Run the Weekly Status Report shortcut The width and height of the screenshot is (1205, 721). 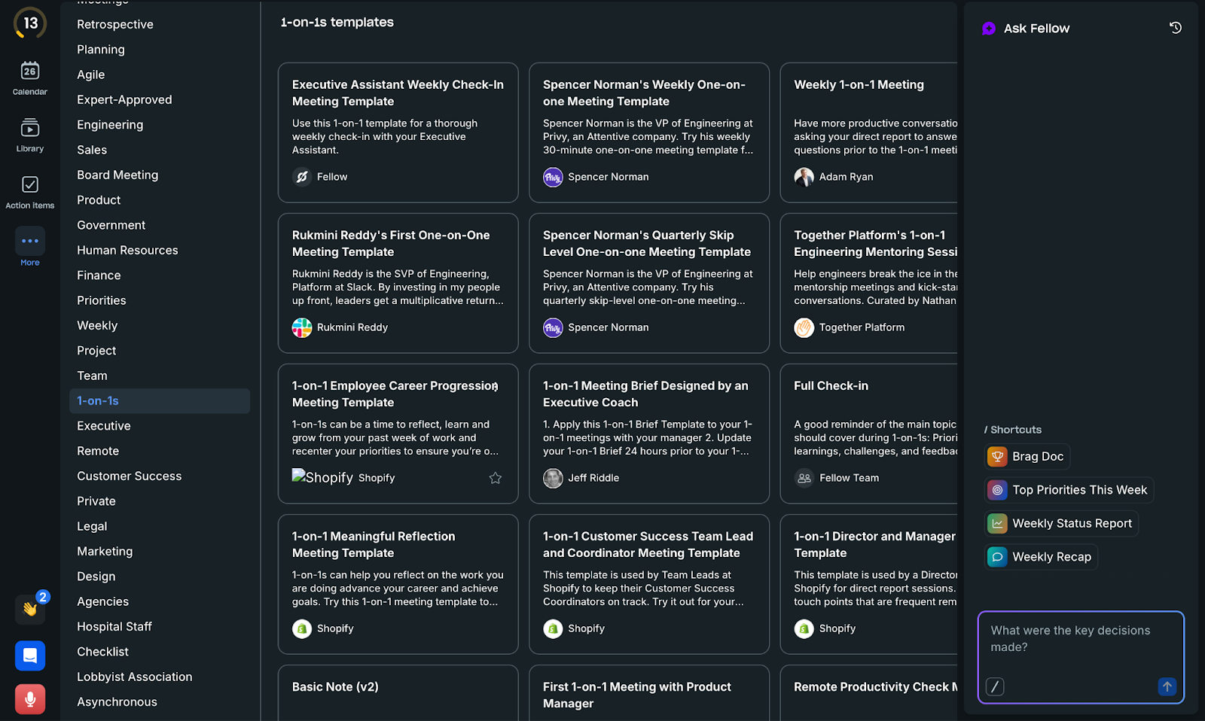click(1061, 523)
